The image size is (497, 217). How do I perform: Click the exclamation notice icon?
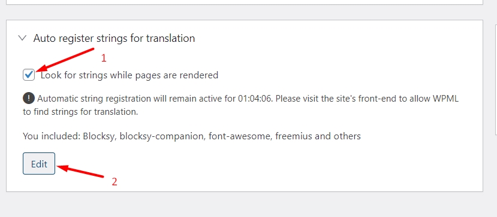29,98
